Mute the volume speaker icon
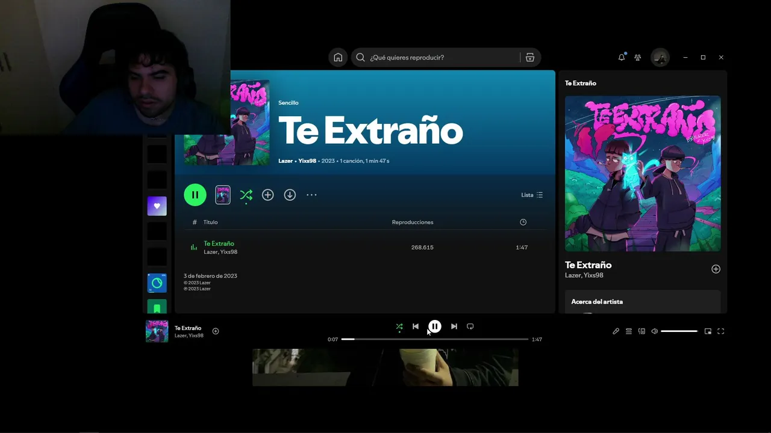This screenshot has width=771, height=433. (x=655, y=331)
